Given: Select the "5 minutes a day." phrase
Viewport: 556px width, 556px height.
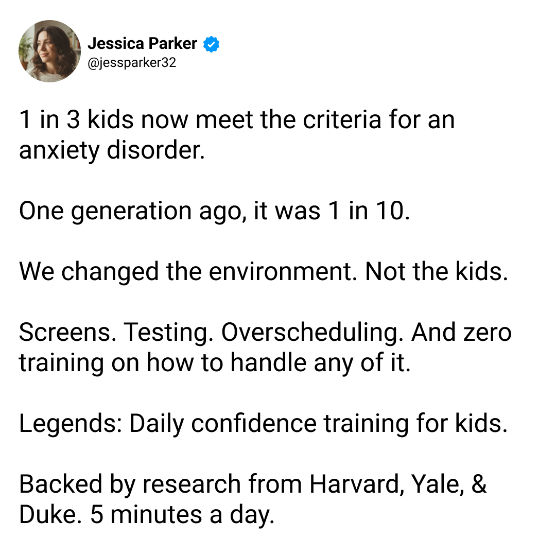Looking at the screenshot, I should pos(182,515).
